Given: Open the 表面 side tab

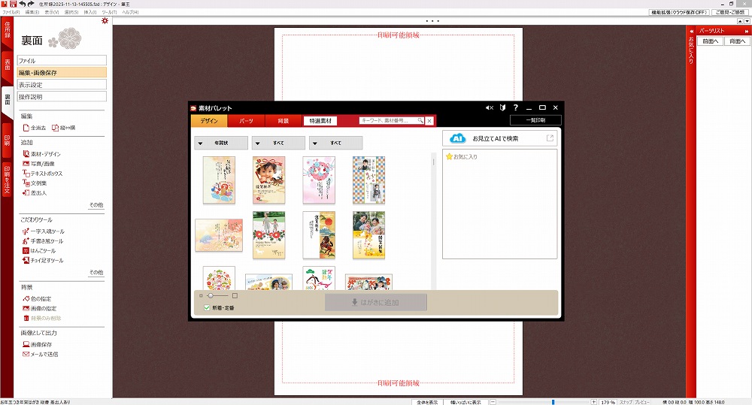Looking at the screenshot, I should point(7,65).
